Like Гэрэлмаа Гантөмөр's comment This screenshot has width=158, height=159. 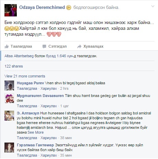click(x=27, y=155)
